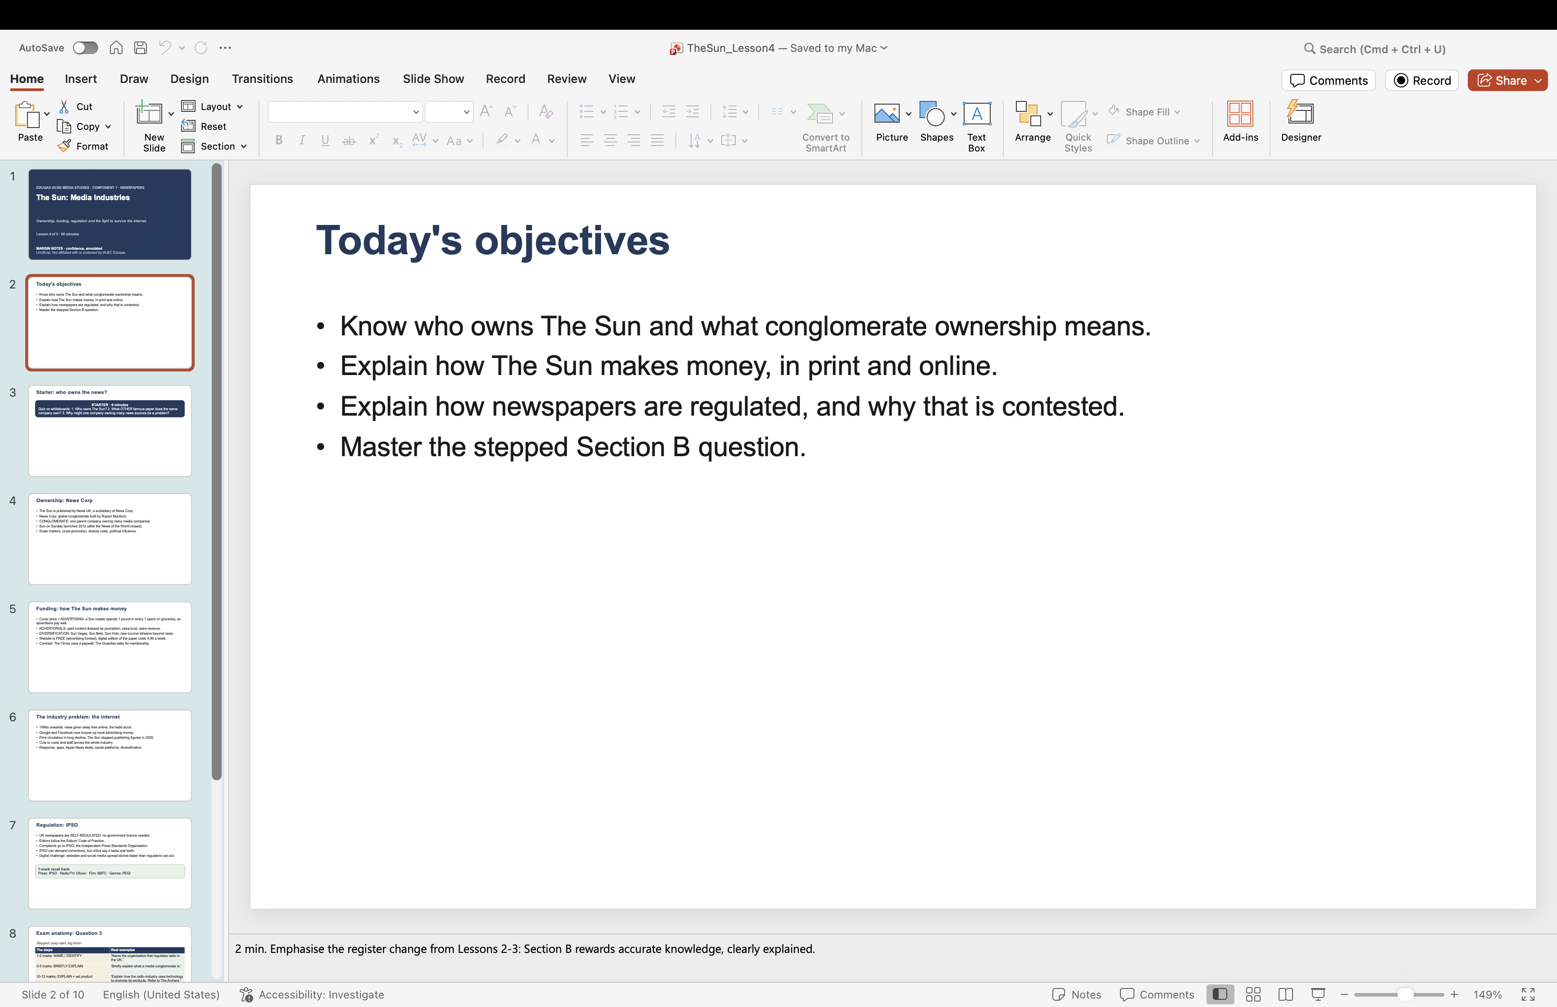Open the Insert tab
This screenshot has height=1007, width=1557.
(81, 78)
